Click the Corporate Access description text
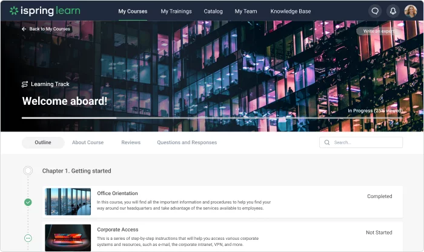Viewport: 424px width, 252px height. point(178,242)
